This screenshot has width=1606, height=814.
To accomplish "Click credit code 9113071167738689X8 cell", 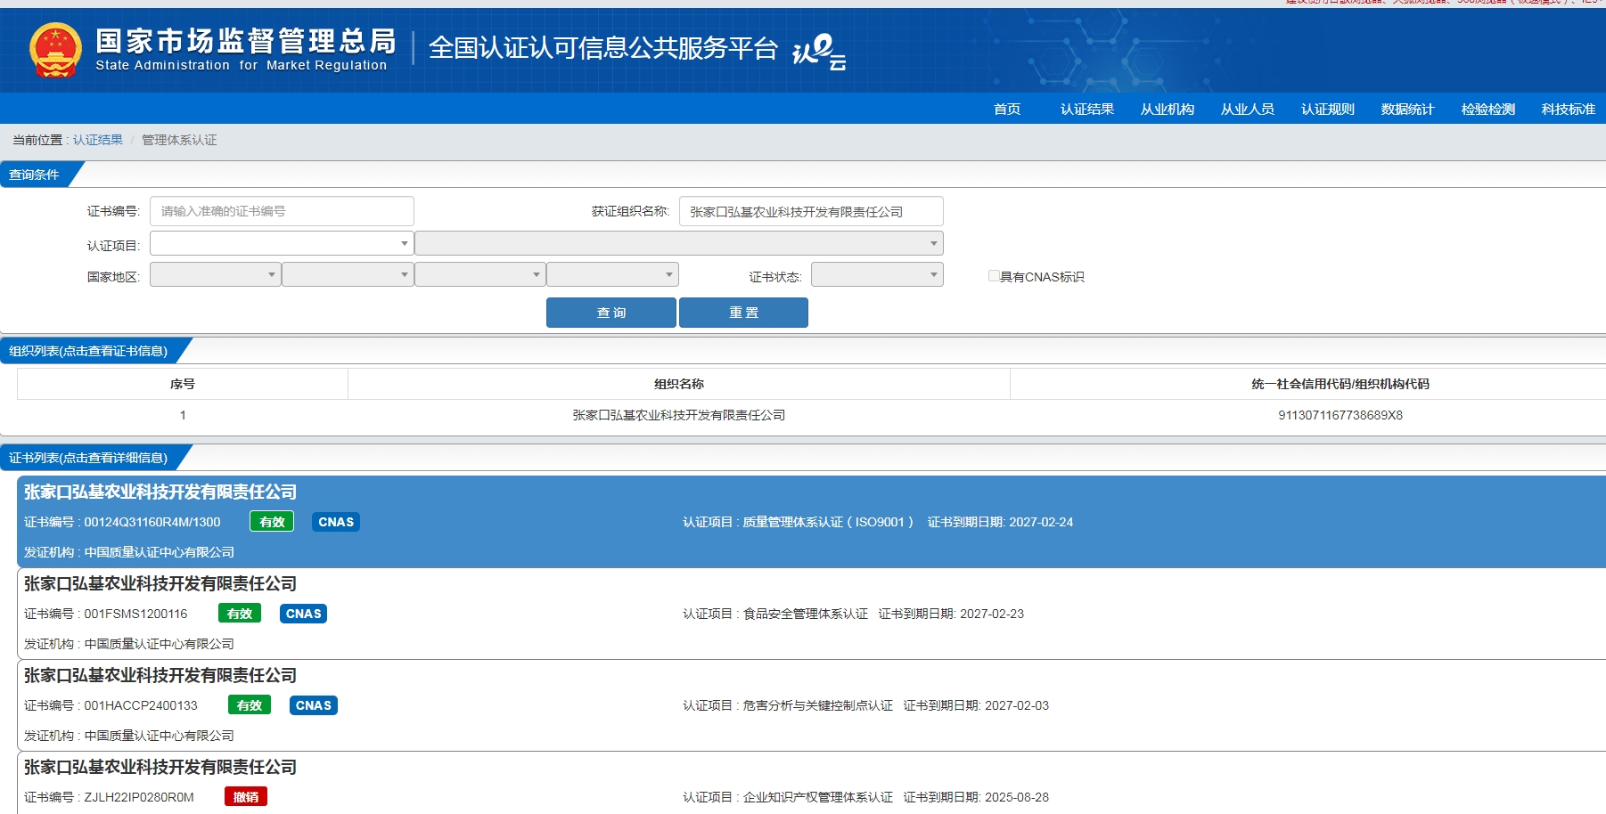I will tap(1340, 415).
